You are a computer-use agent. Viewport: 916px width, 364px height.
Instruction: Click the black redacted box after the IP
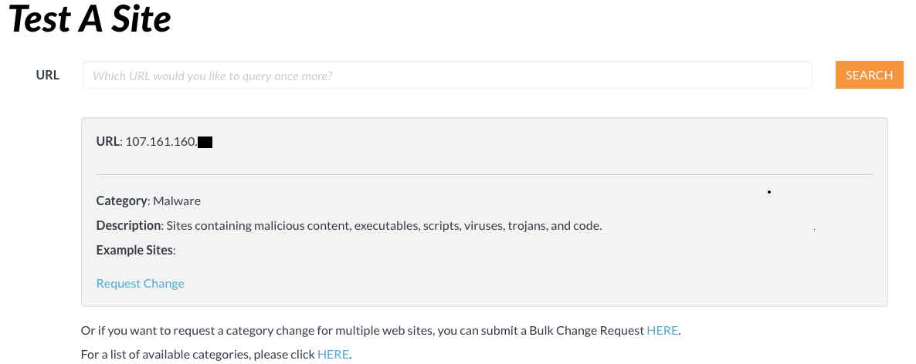205,142
